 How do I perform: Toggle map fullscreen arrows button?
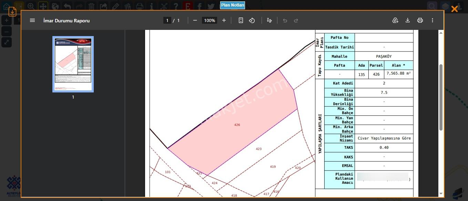click(x=7, y=43)
